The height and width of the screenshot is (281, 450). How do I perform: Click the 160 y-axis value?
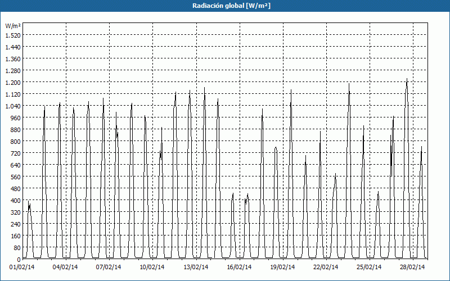point(16,236)
